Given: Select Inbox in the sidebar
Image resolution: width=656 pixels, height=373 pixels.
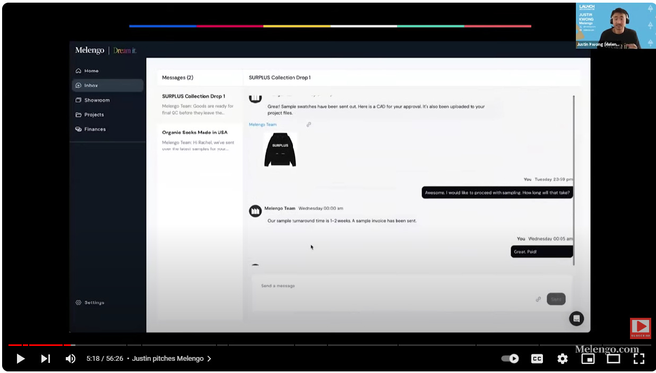Looking at the screenshot, I should tap(107, 85).
